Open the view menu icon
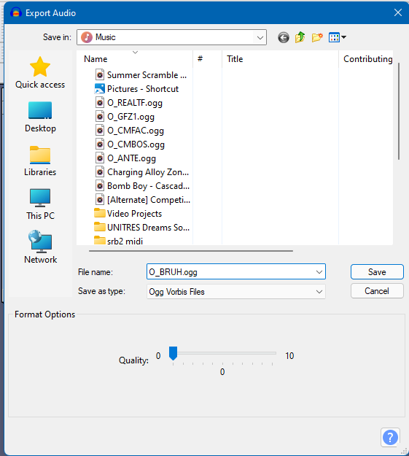This screenshot has height=456, width=409. click(338, 37)
